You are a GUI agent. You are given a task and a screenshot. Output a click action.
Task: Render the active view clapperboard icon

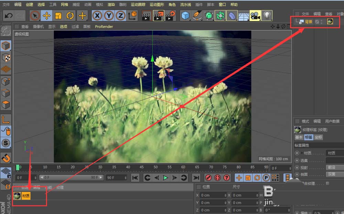[x=147, y=15]
